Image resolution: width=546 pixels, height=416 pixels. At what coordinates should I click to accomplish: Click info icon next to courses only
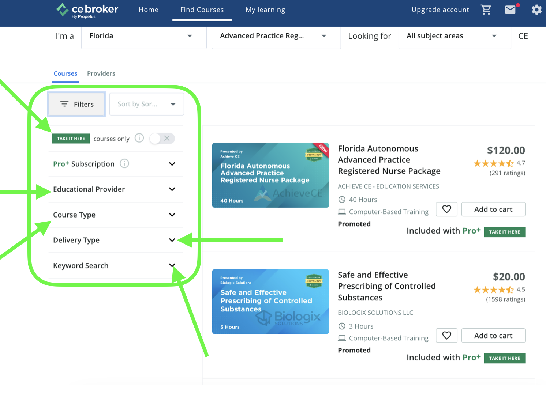point(139,138)
